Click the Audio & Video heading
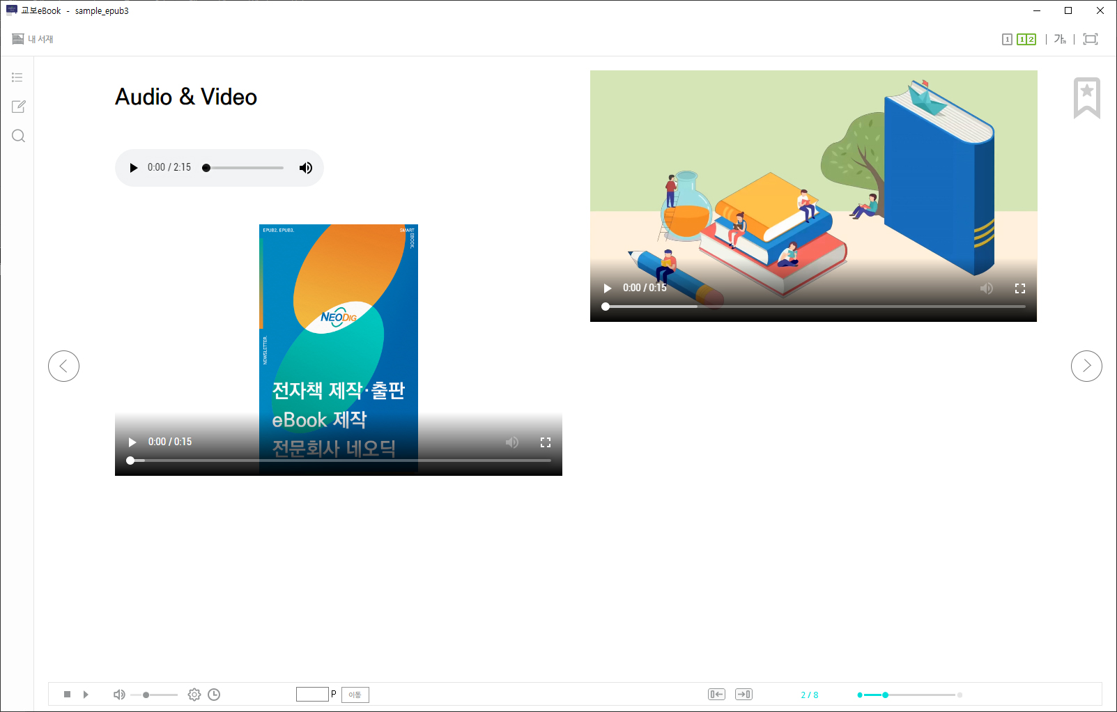 coord(186,97)
